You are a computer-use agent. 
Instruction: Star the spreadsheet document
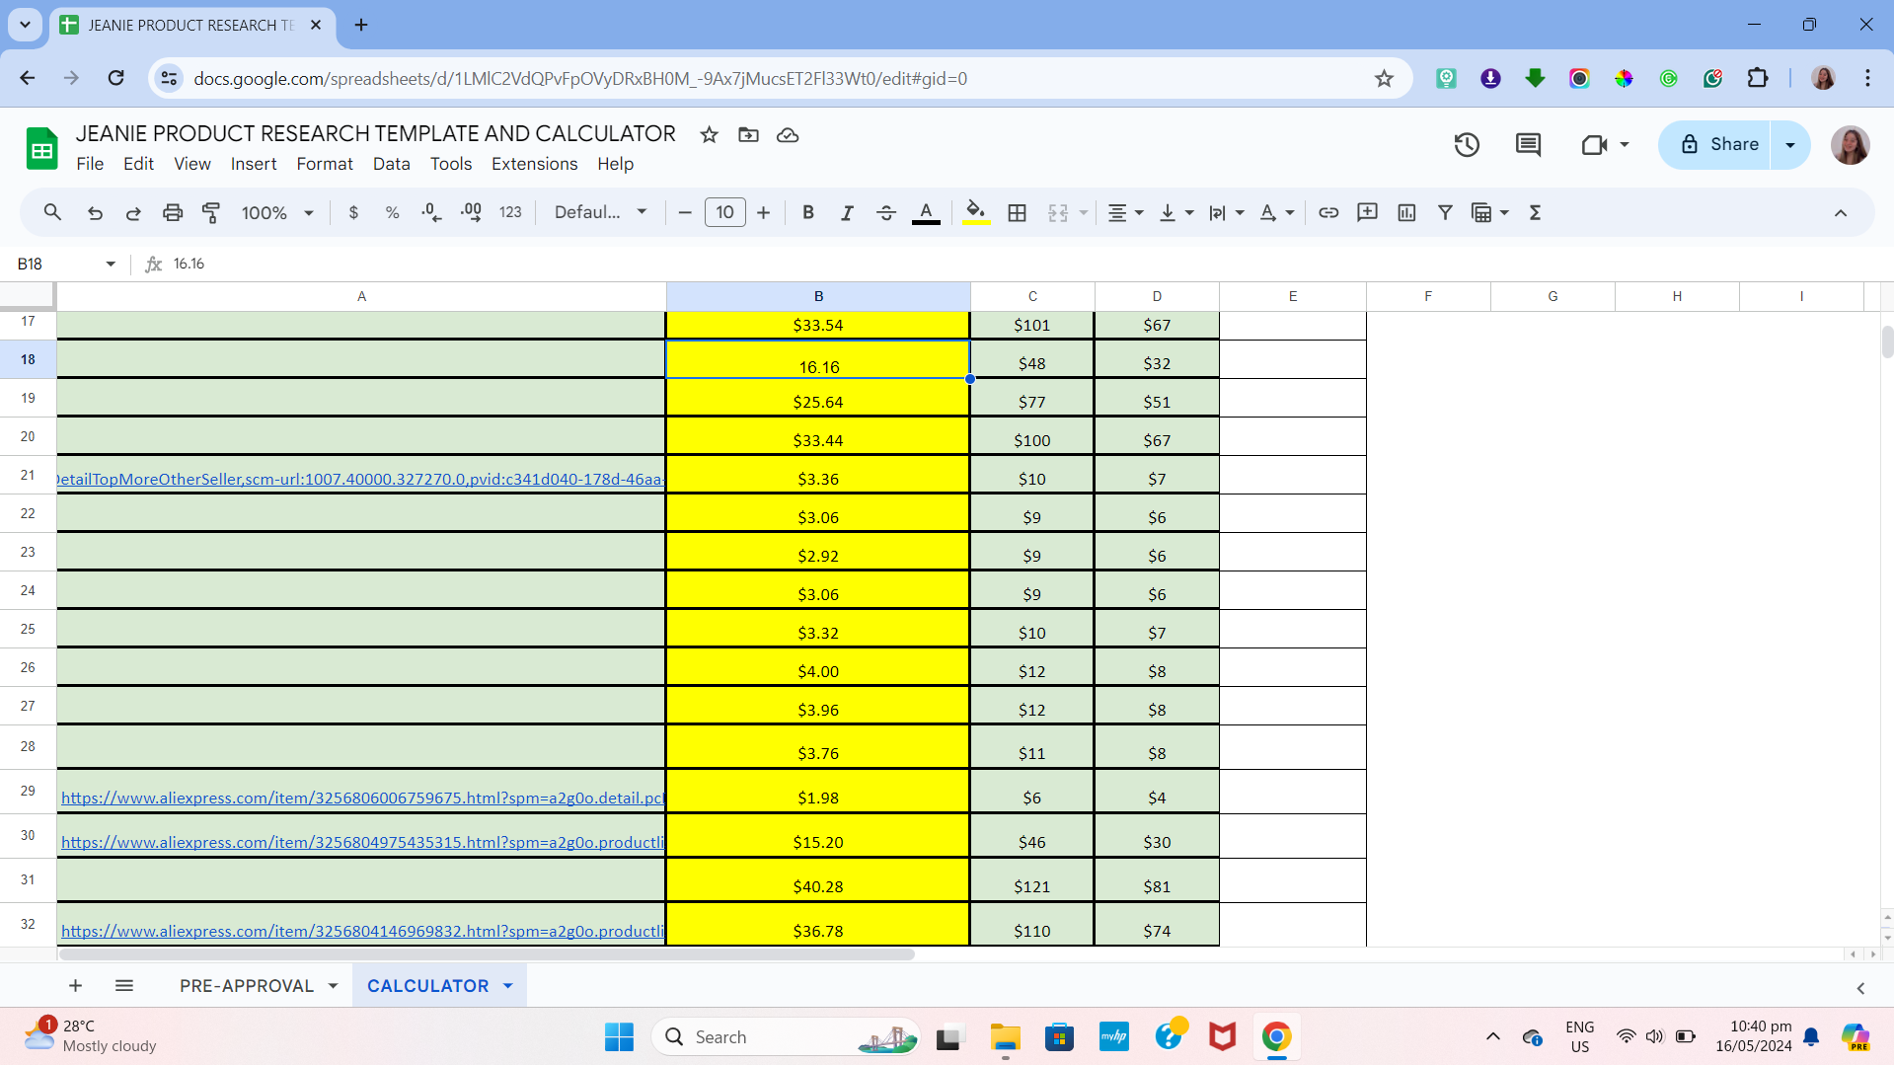pos(709,134)
